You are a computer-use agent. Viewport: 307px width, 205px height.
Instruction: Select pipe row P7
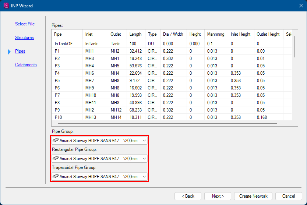172,95
